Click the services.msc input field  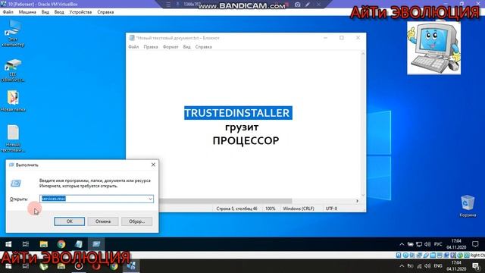pyautogui.click(x=96, y=199)
